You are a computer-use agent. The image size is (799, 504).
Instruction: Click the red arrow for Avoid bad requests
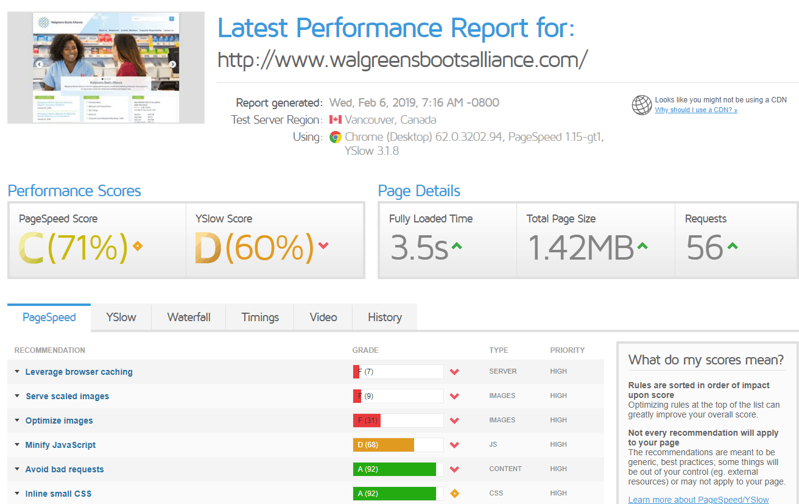pyautogui.click(x=454, y=469)
